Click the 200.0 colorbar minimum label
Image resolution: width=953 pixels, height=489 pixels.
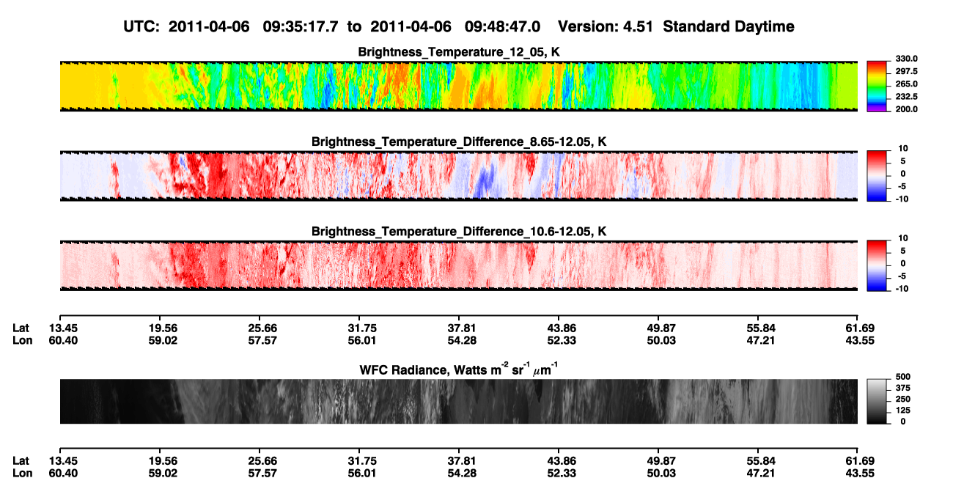tap(906, 109)
